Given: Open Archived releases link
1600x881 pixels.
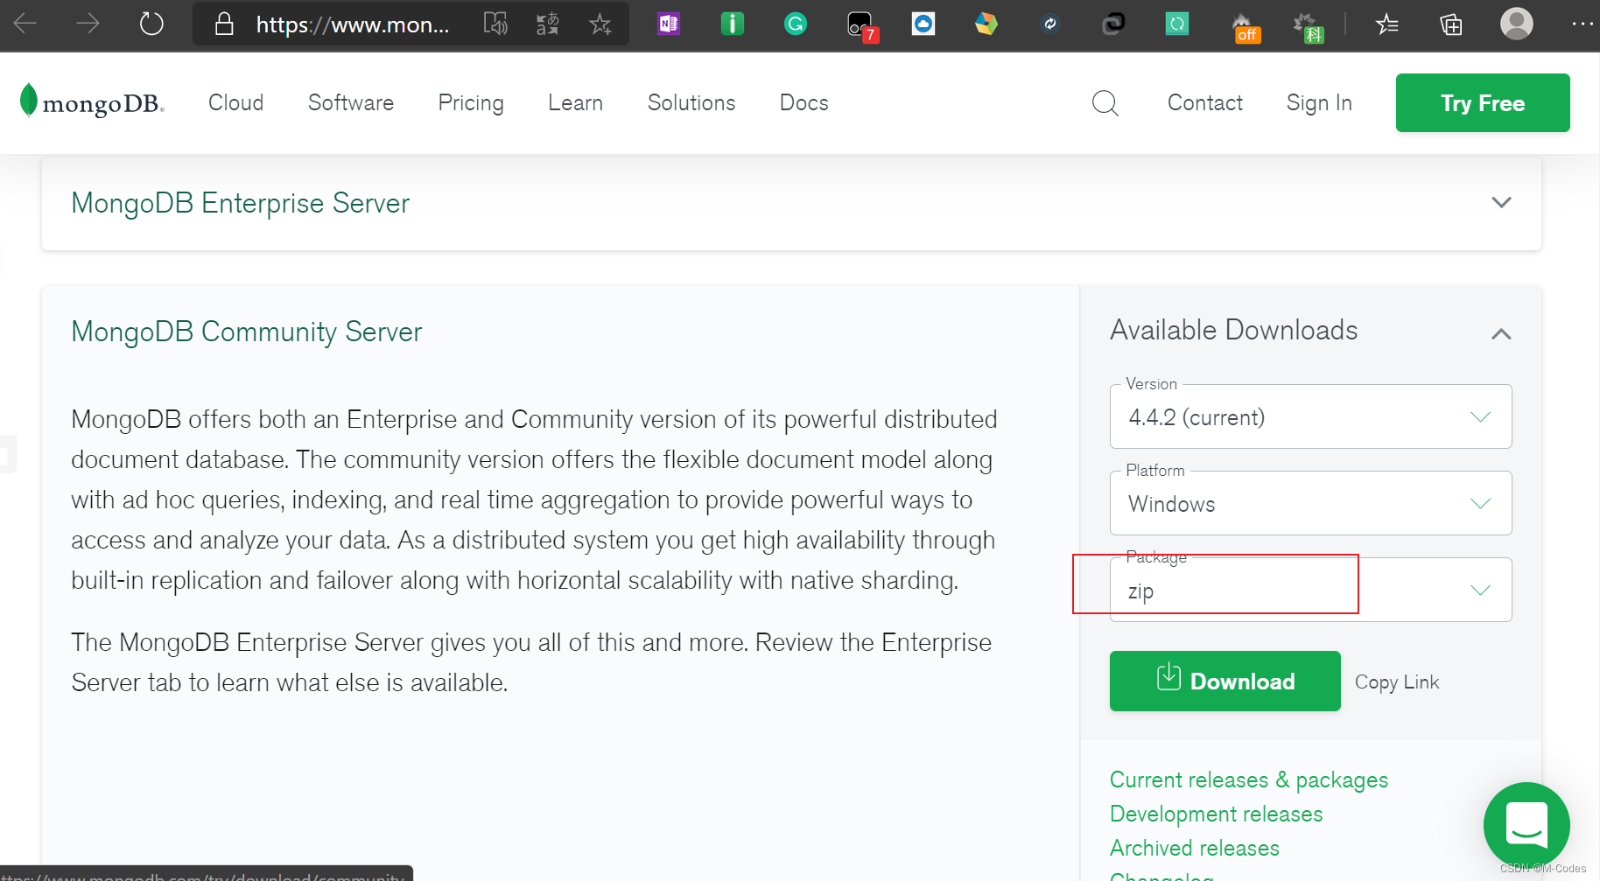Looking at the screenshot, I should [1195, 848].
